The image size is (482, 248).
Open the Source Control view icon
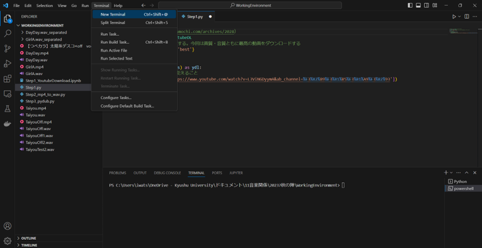click(8, 48)
